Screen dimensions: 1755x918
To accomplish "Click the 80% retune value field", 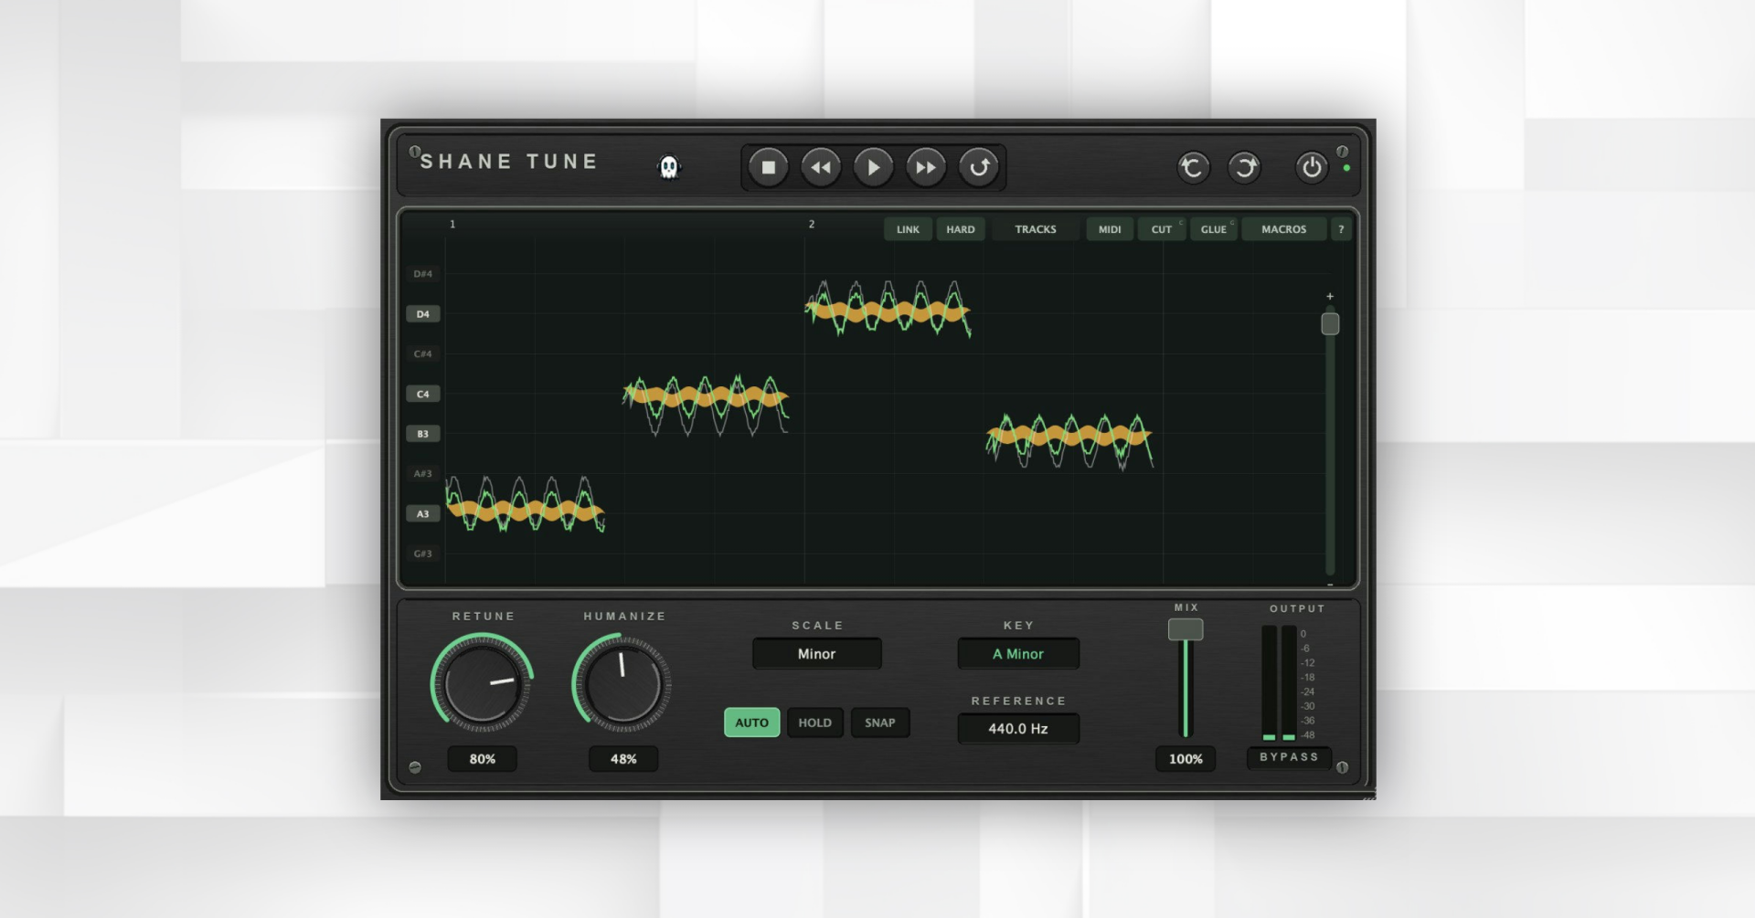I will (482, 759).
